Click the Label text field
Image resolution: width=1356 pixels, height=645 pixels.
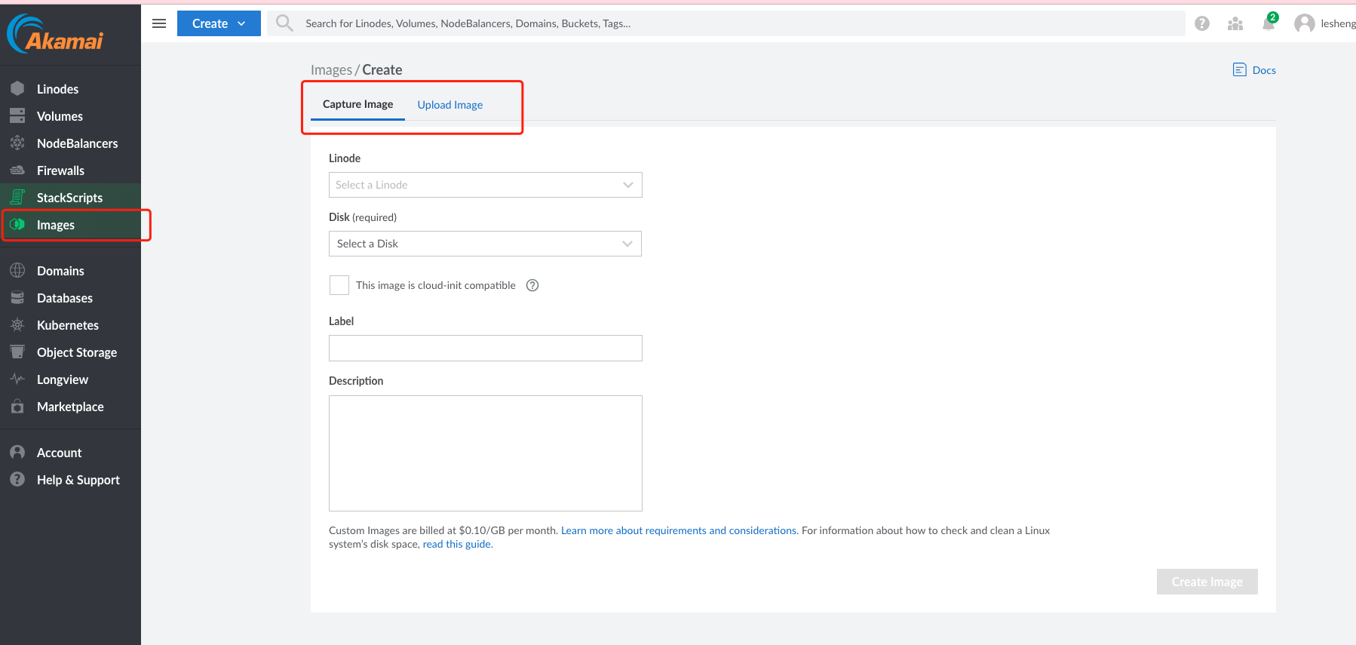[x=486, y=349]
